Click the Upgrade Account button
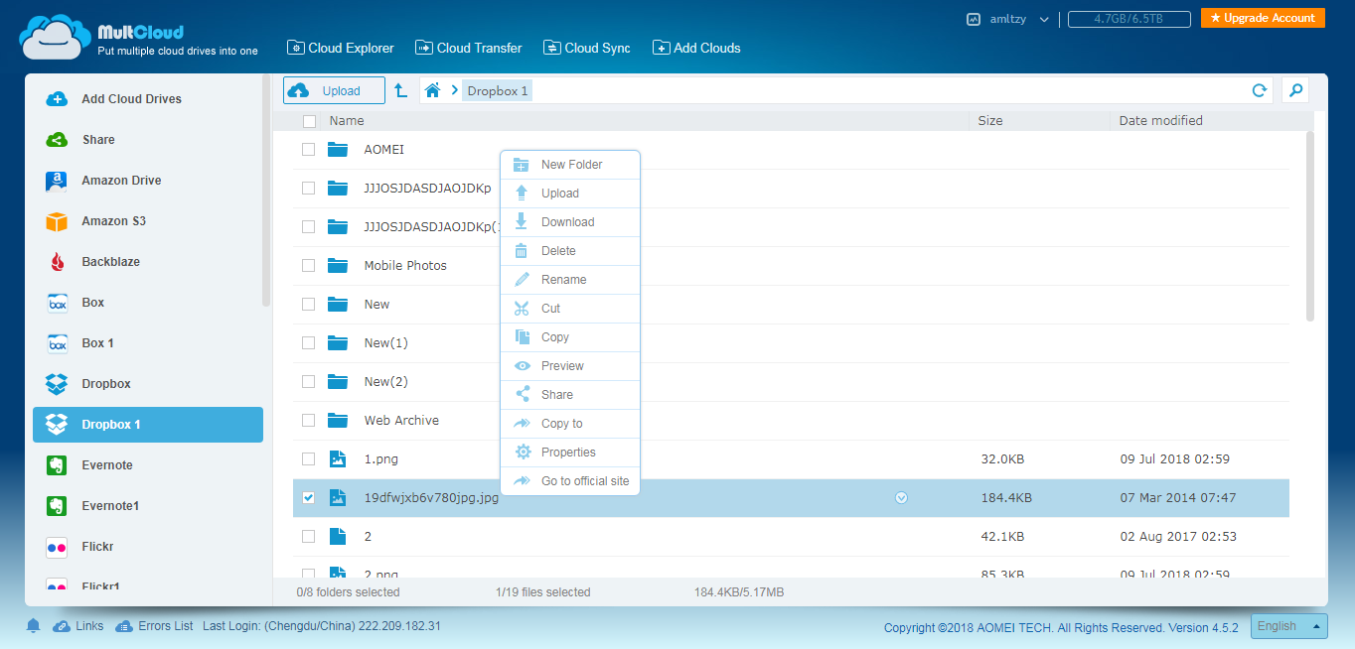This screenshot has height=649, width=1355. click(1262, 18)
